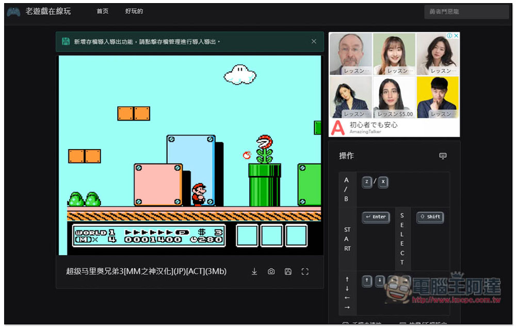Open save management via the floppy disk icon below the game
This screenshot has height=328, width=516.
[x=288, y=271]
